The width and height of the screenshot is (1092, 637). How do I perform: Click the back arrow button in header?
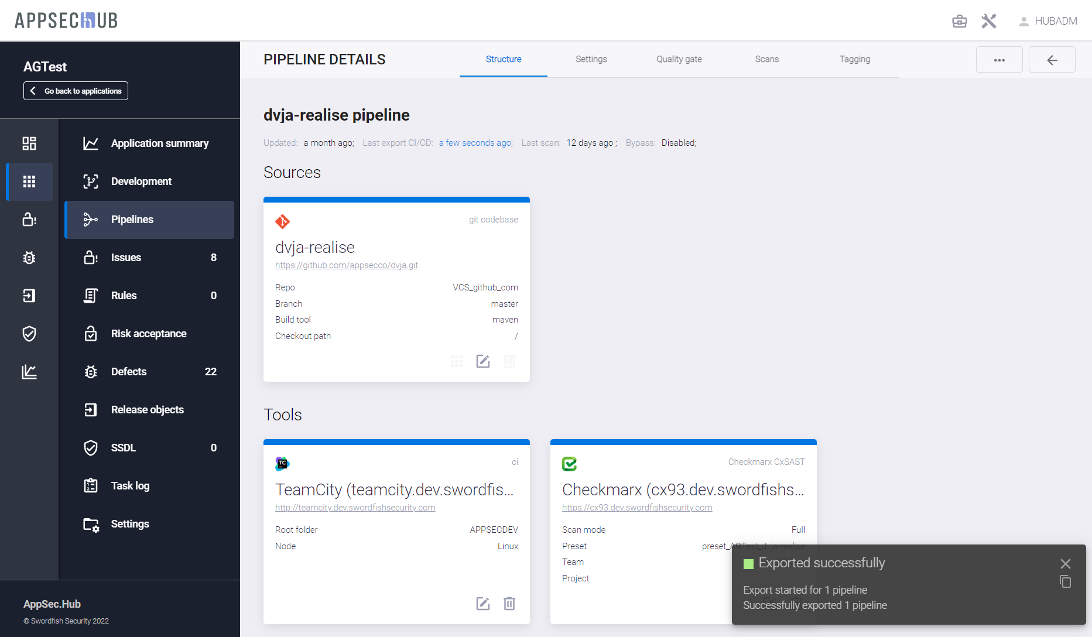[x=1052, y=60]
